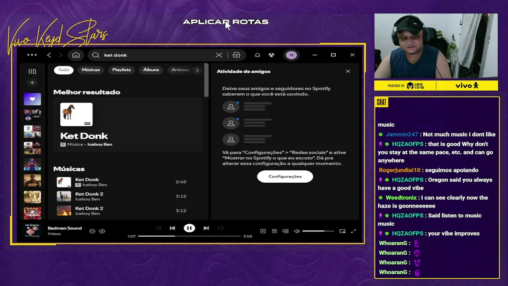This screenshot has height=286, width=508.
Task: Click the now-playing Badman cover art
Action: pos(33,231)
